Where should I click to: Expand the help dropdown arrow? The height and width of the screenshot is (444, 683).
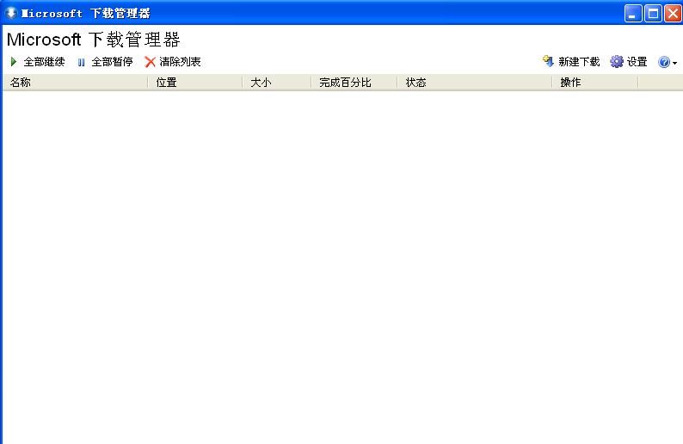click(674, 63)
